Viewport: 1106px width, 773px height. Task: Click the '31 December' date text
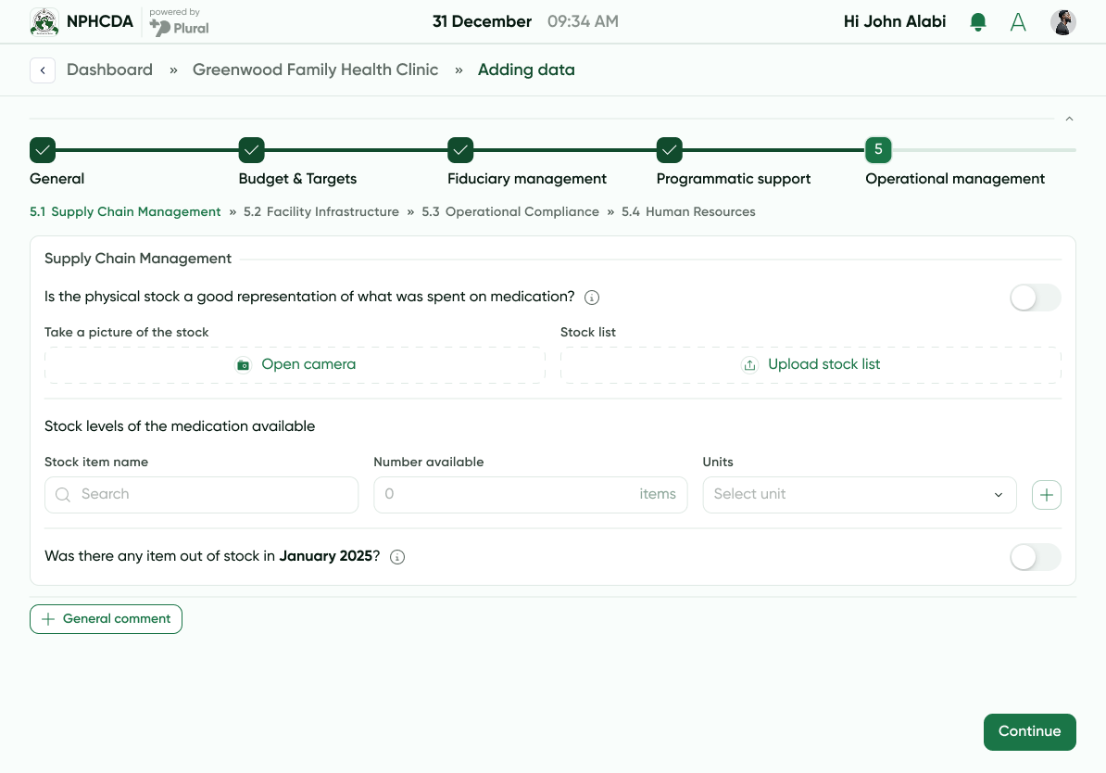482,22
